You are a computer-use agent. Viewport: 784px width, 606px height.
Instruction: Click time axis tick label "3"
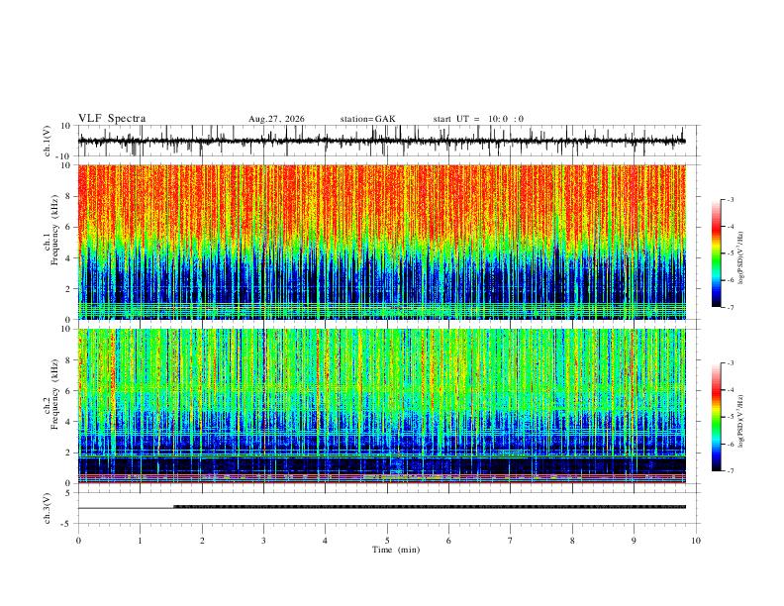(x=263, y=541)
